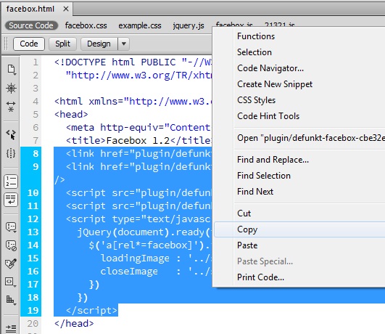Toggle the Line Numbers icon
Viewport: 385px width, 334px height.
tap(11, 182)
